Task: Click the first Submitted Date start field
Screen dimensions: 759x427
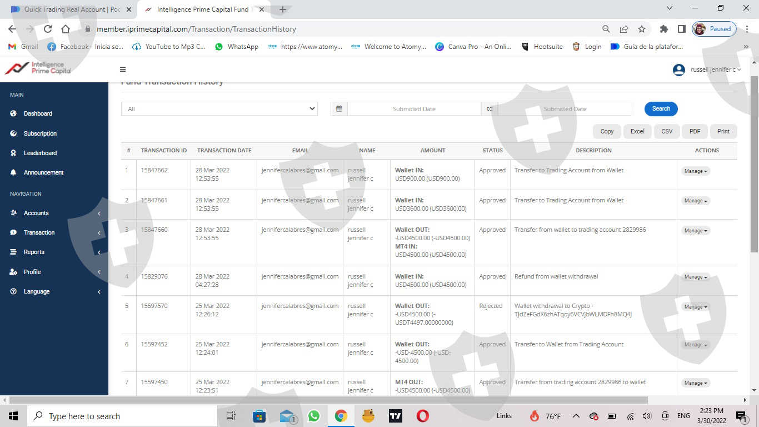Action: pyautogui.click(x=414, y=109)
